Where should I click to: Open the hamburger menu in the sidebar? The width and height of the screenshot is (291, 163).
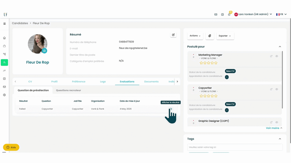[x=4, y=24]
